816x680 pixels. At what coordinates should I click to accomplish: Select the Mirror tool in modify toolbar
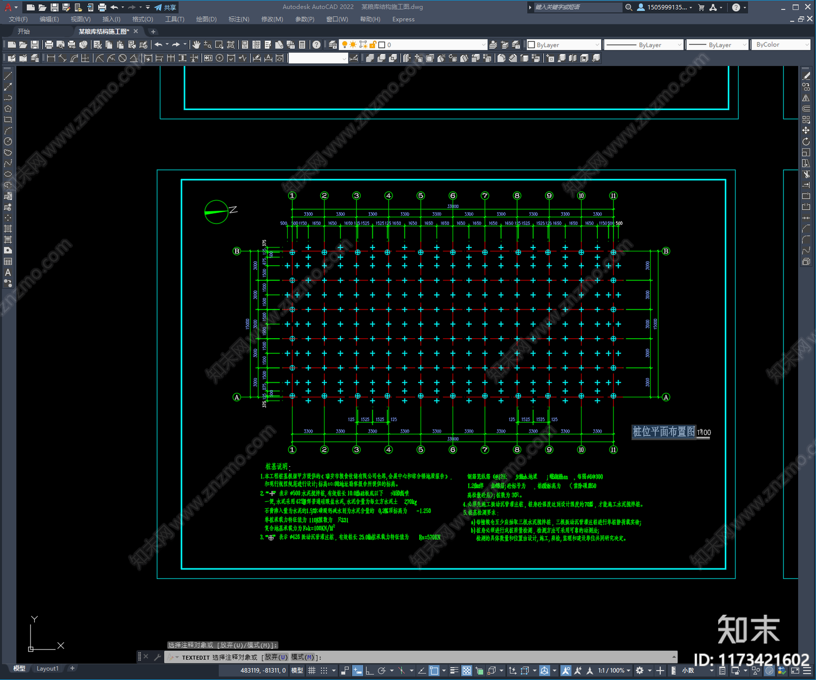tap(806, 97)
